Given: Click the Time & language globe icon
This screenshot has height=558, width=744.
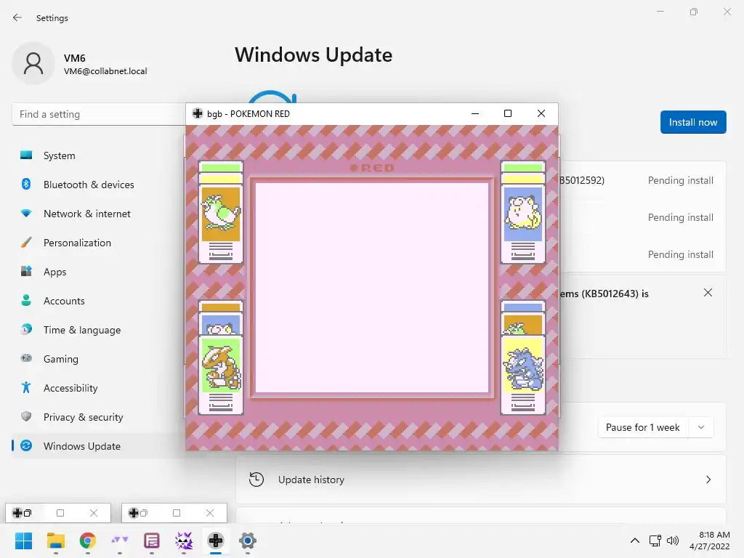Looking at the screenshot, I should (x=26, y=329).
